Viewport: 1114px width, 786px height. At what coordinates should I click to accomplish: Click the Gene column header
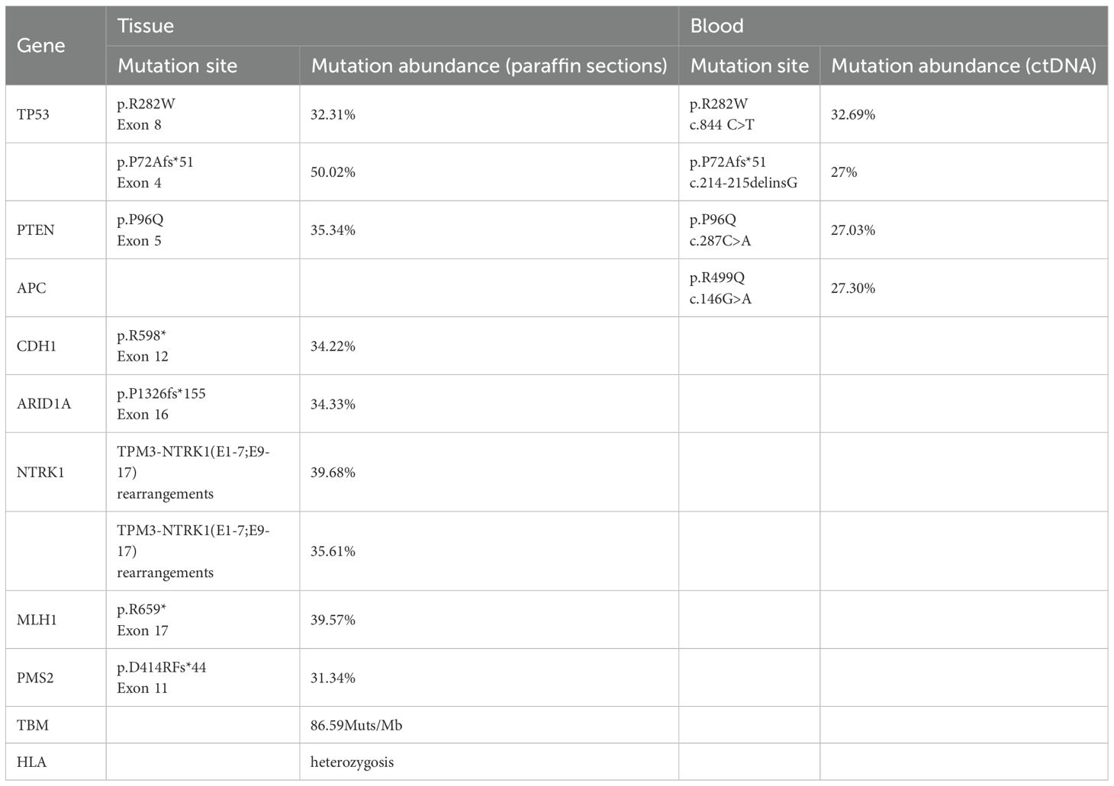(41, 46)
